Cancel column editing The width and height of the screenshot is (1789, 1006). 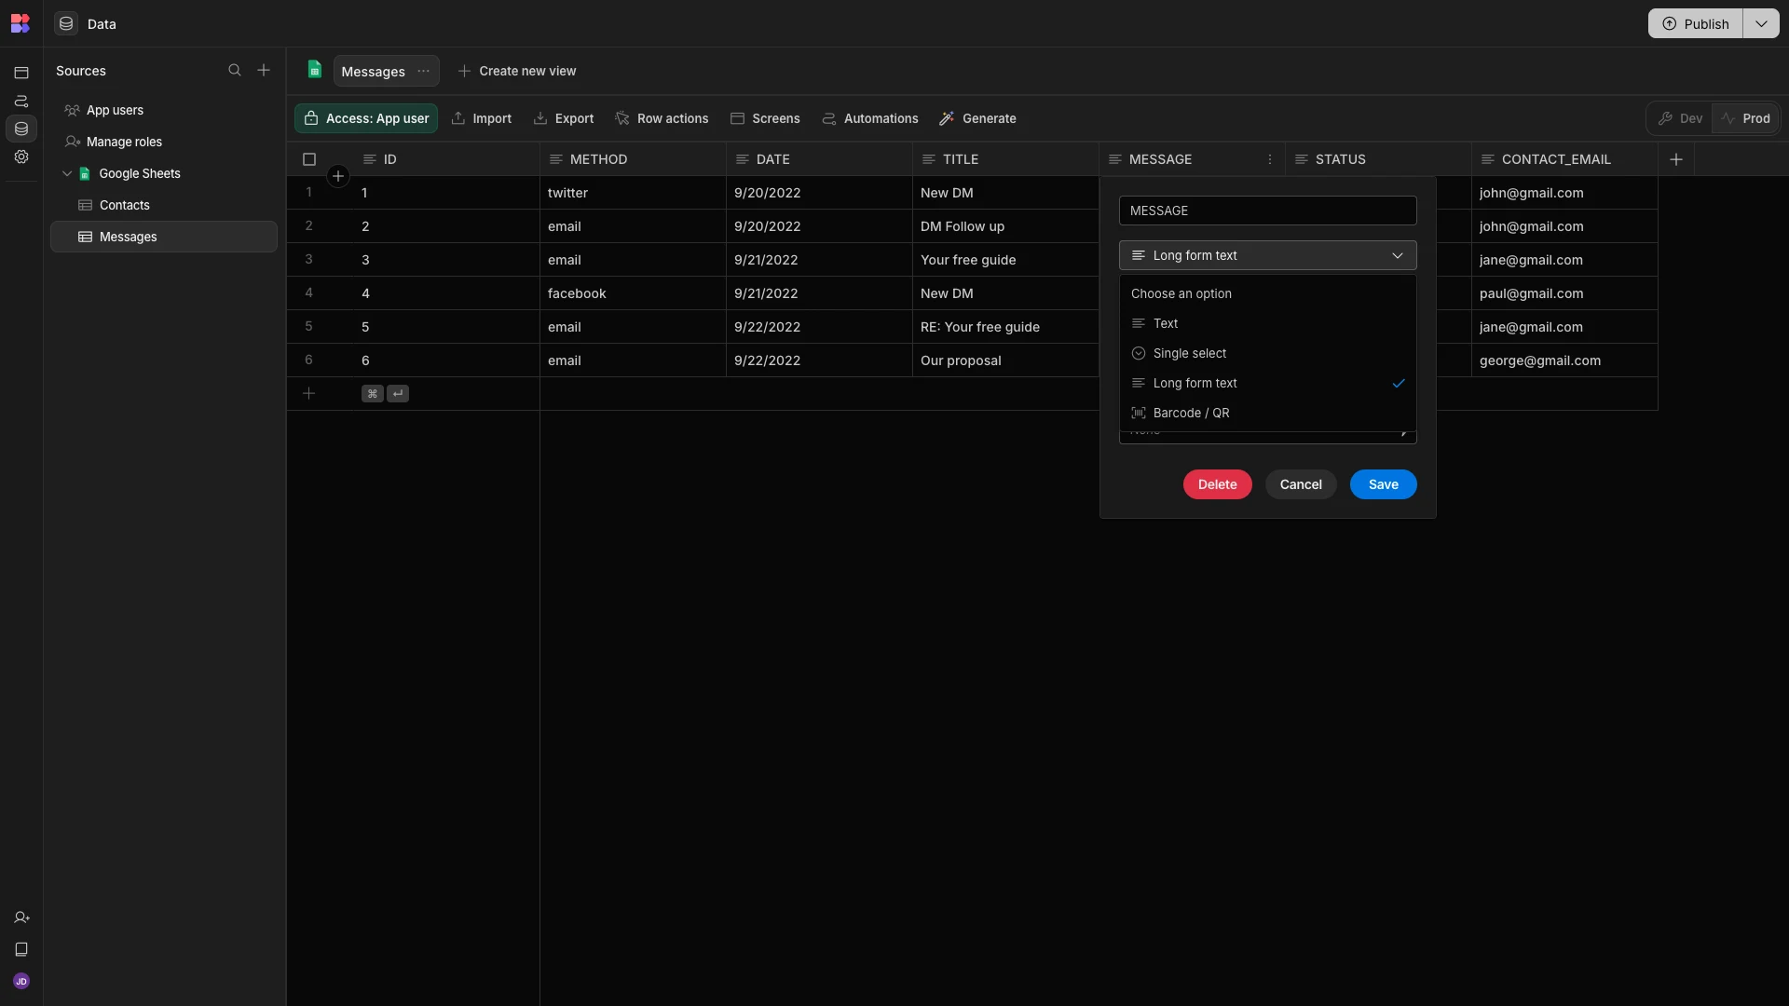pyautogui.click(x=1301, y=484)
